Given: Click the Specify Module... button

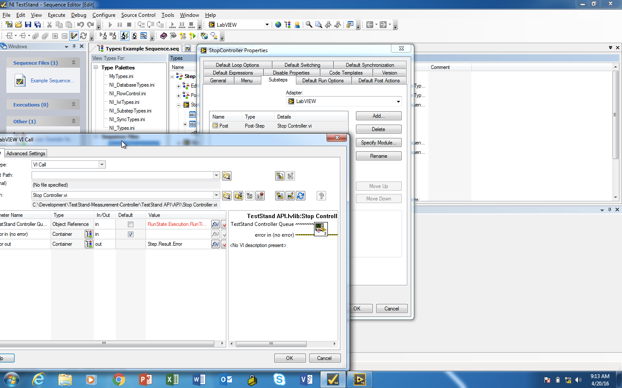Looking at the screenshot, I should pyautogui.click(x=378, y=143).
